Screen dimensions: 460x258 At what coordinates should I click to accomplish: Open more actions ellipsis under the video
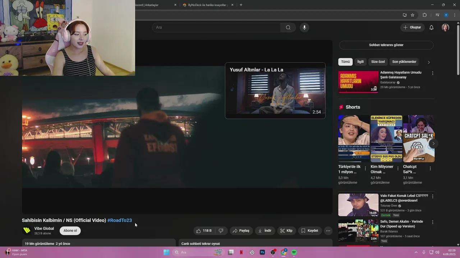coord(328,231)
